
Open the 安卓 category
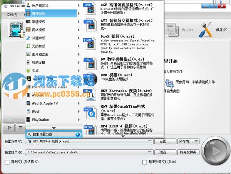51,71
